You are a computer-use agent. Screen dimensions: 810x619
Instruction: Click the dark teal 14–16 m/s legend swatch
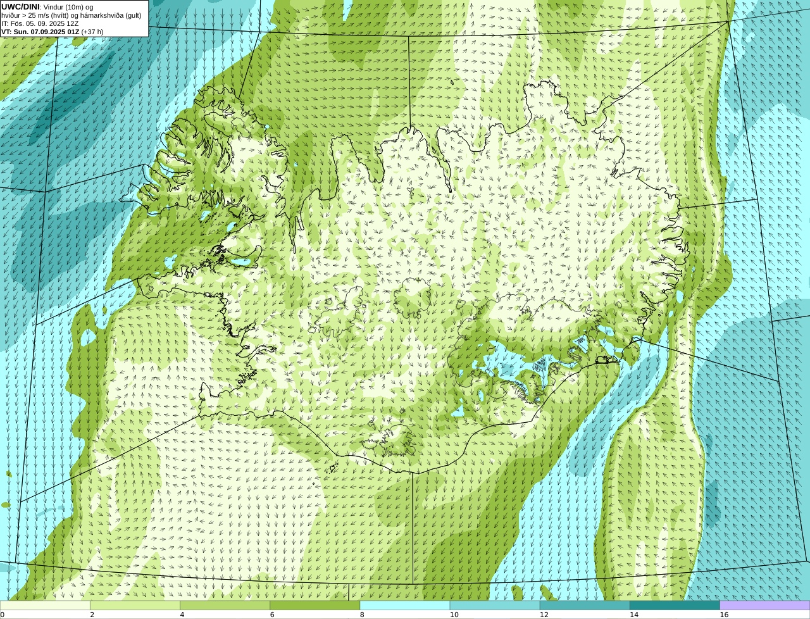point(675,605)
